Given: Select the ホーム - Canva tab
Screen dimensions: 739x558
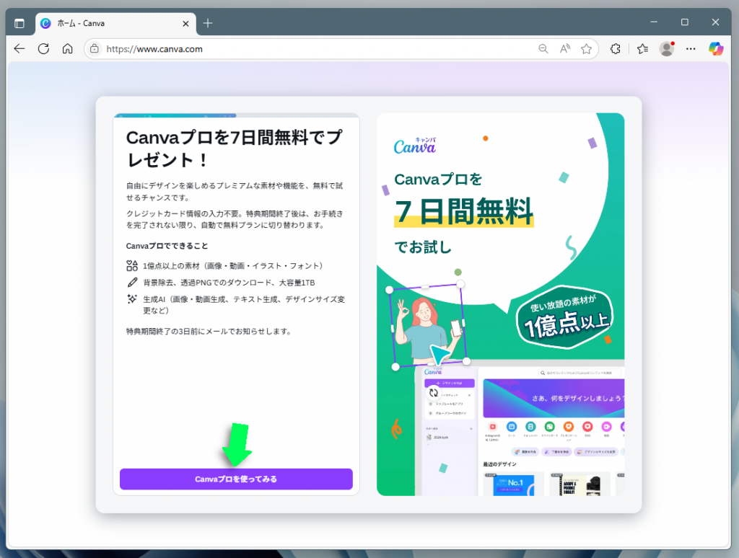Looking at the screenshot, I should tap(108, 22).
